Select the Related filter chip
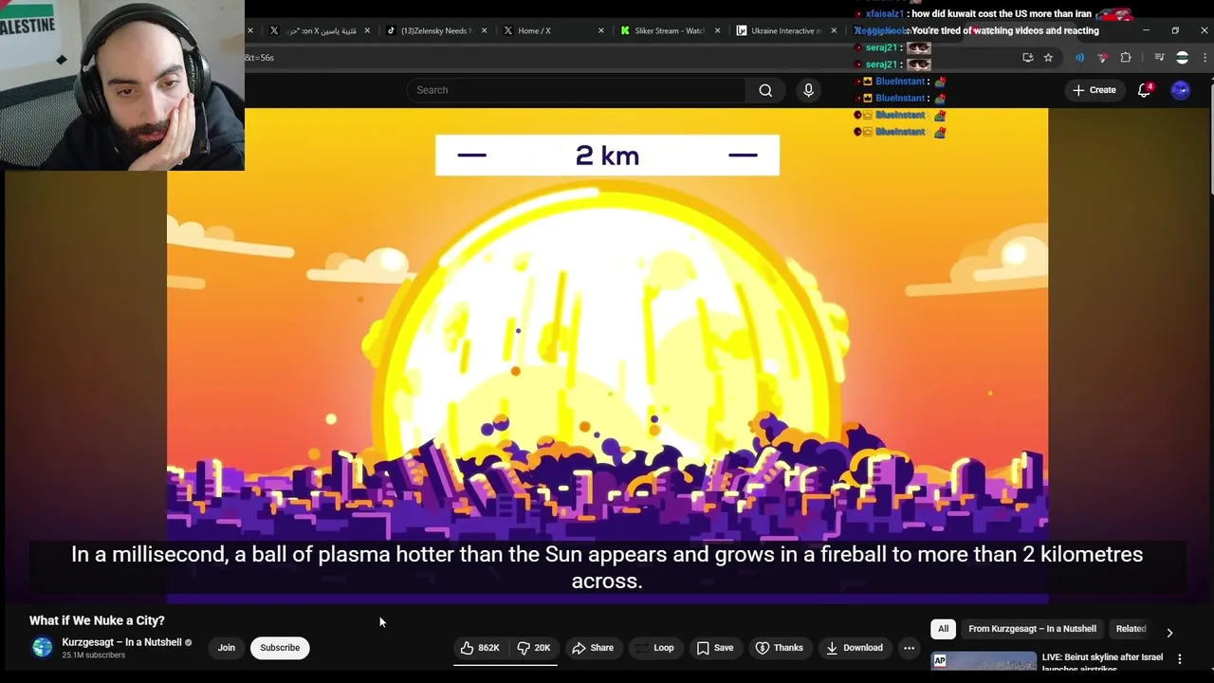Image resolution: width=1214 pixels, height=683 pixels. [1131, 629]
